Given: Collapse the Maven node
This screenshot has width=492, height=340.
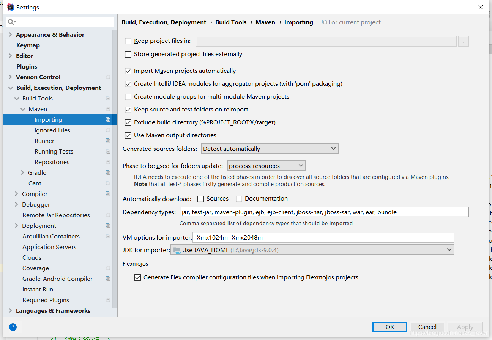Looking at the screenshot, I should (x=23, y=109).
